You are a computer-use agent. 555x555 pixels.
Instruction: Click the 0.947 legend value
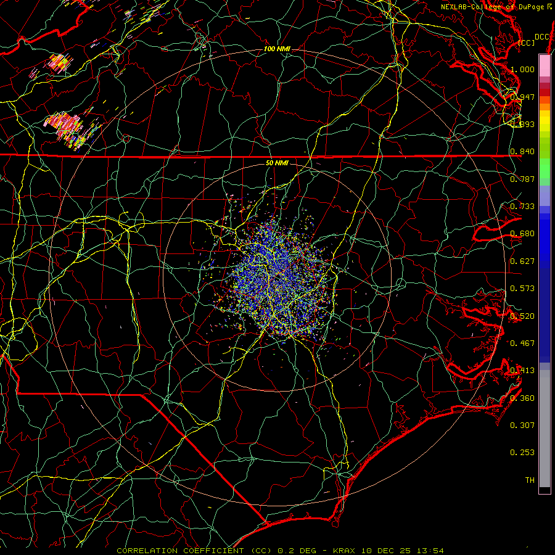(x=522, y=97)
